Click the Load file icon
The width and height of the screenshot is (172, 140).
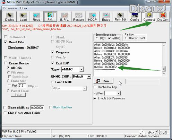[23, 17]
